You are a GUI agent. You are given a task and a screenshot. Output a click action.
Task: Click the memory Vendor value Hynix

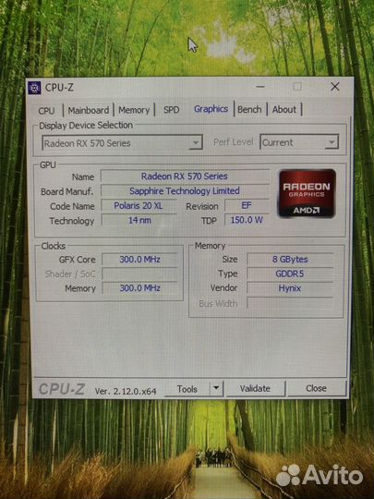pyautogui.click(x=290, y=288)
